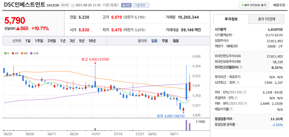Click the current price 5,790
289x137 pixels.
15,20
